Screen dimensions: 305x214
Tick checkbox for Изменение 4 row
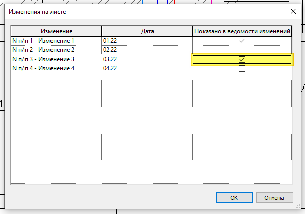(x=242, y=68)
